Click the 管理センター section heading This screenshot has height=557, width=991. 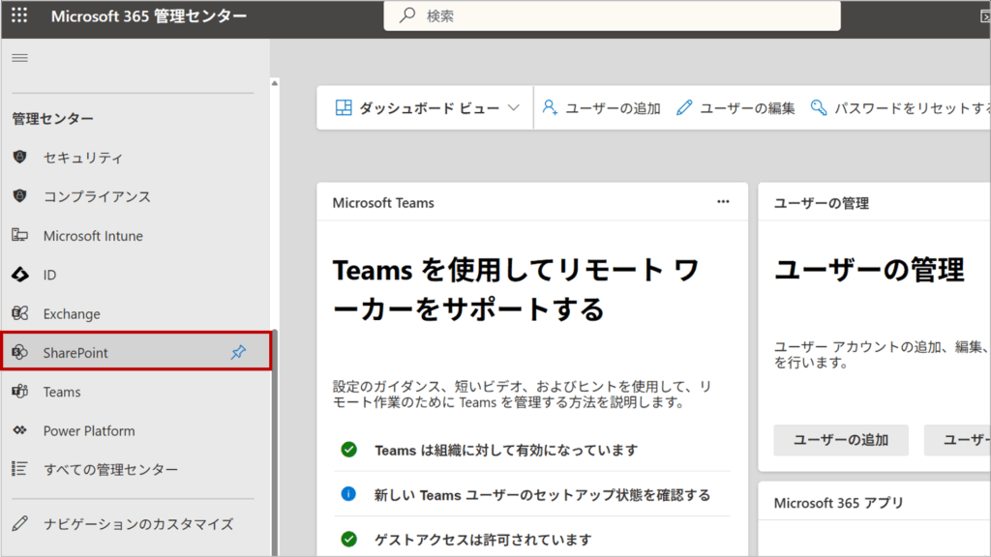(52, 118)
